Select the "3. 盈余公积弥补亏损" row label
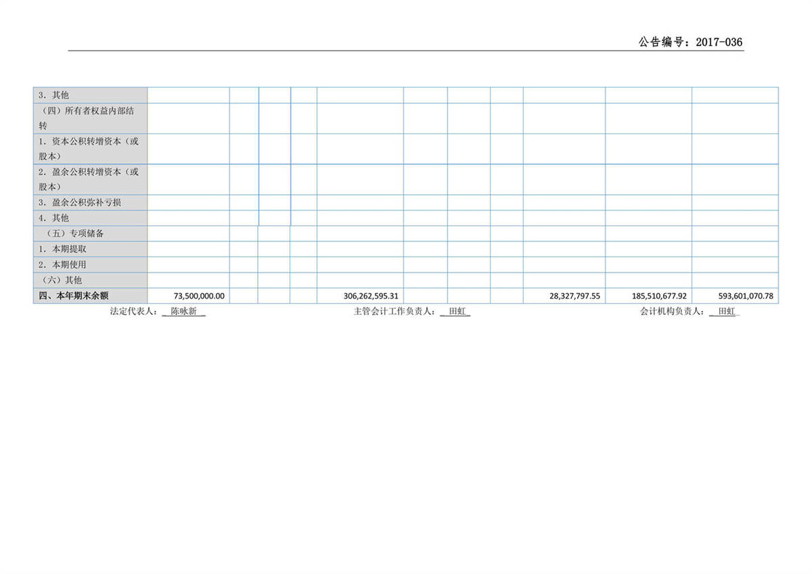 click(80, 202)
